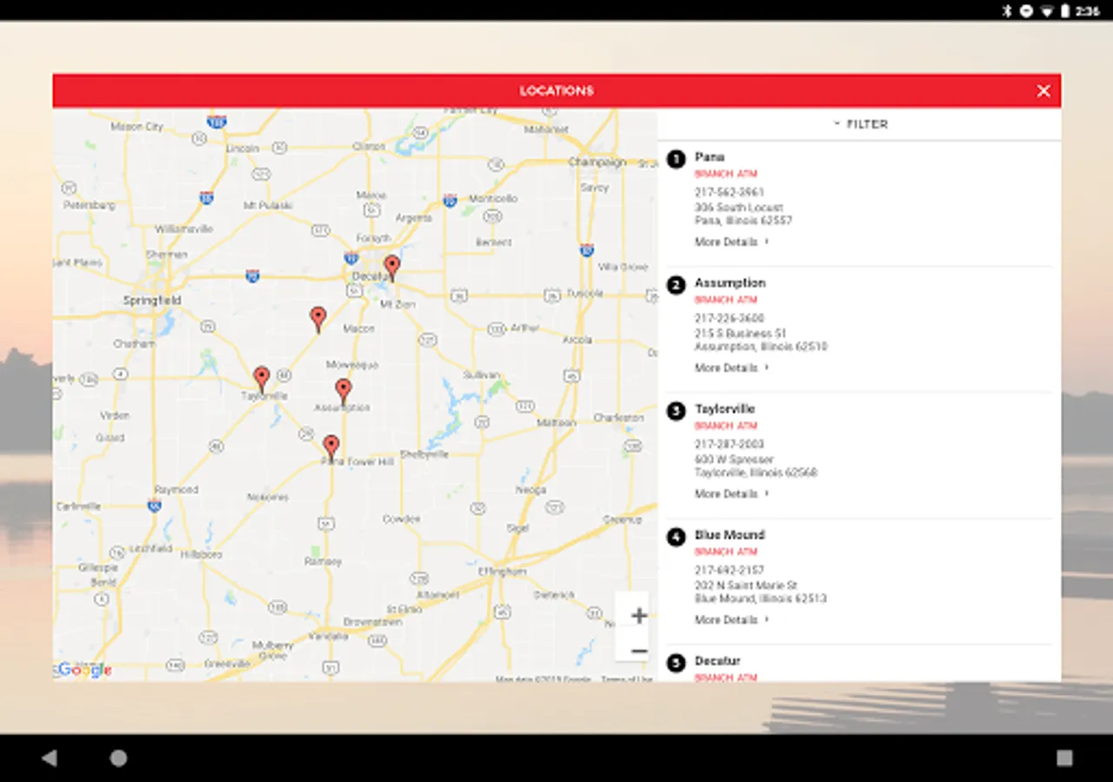The image size is (1113, 782).
Task: Click the Google logo on the map
Action: pyautogui.click(x=83, y=670)
